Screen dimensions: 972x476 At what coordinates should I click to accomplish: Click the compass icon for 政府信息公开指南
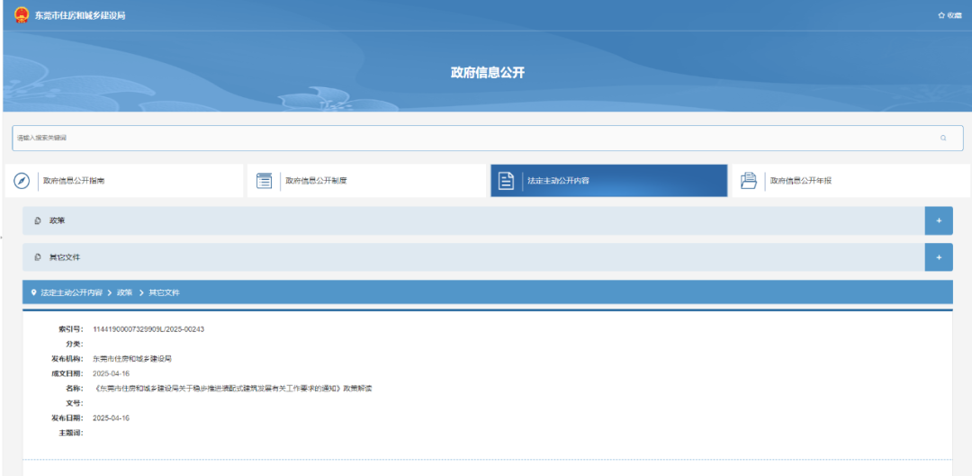[x=22, y=181]
